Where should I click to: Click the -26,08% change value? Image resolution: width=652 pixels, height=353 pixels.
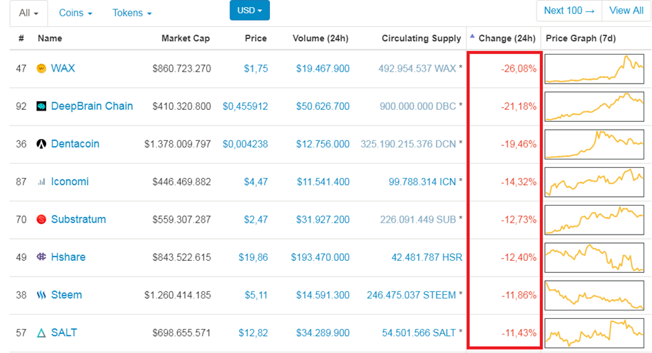point(519,69)
